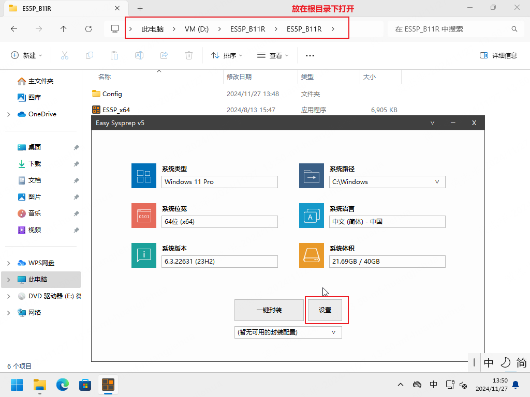Click the teal System Version info icon
Screen dimensions: 530x397
[144, 255]
